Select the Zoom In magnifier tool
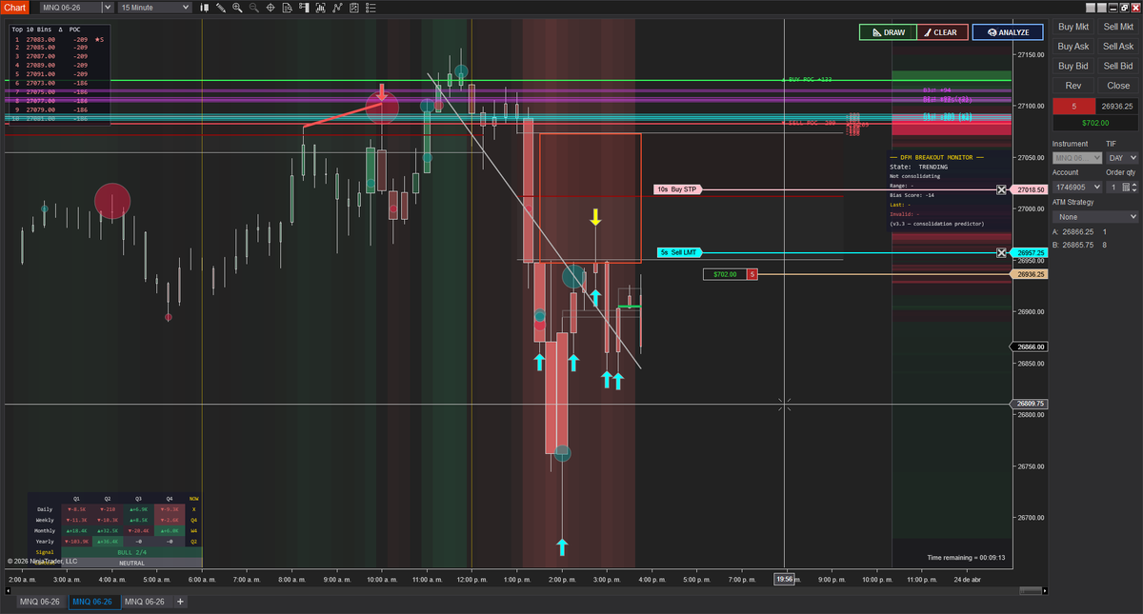1143x614 pixels. tap(237, 8)
